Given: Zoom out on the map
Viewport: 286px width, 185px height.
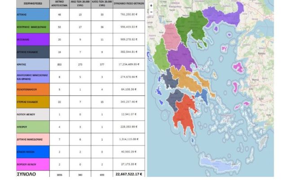Looking at the screenshot, I should pos(151,11).
